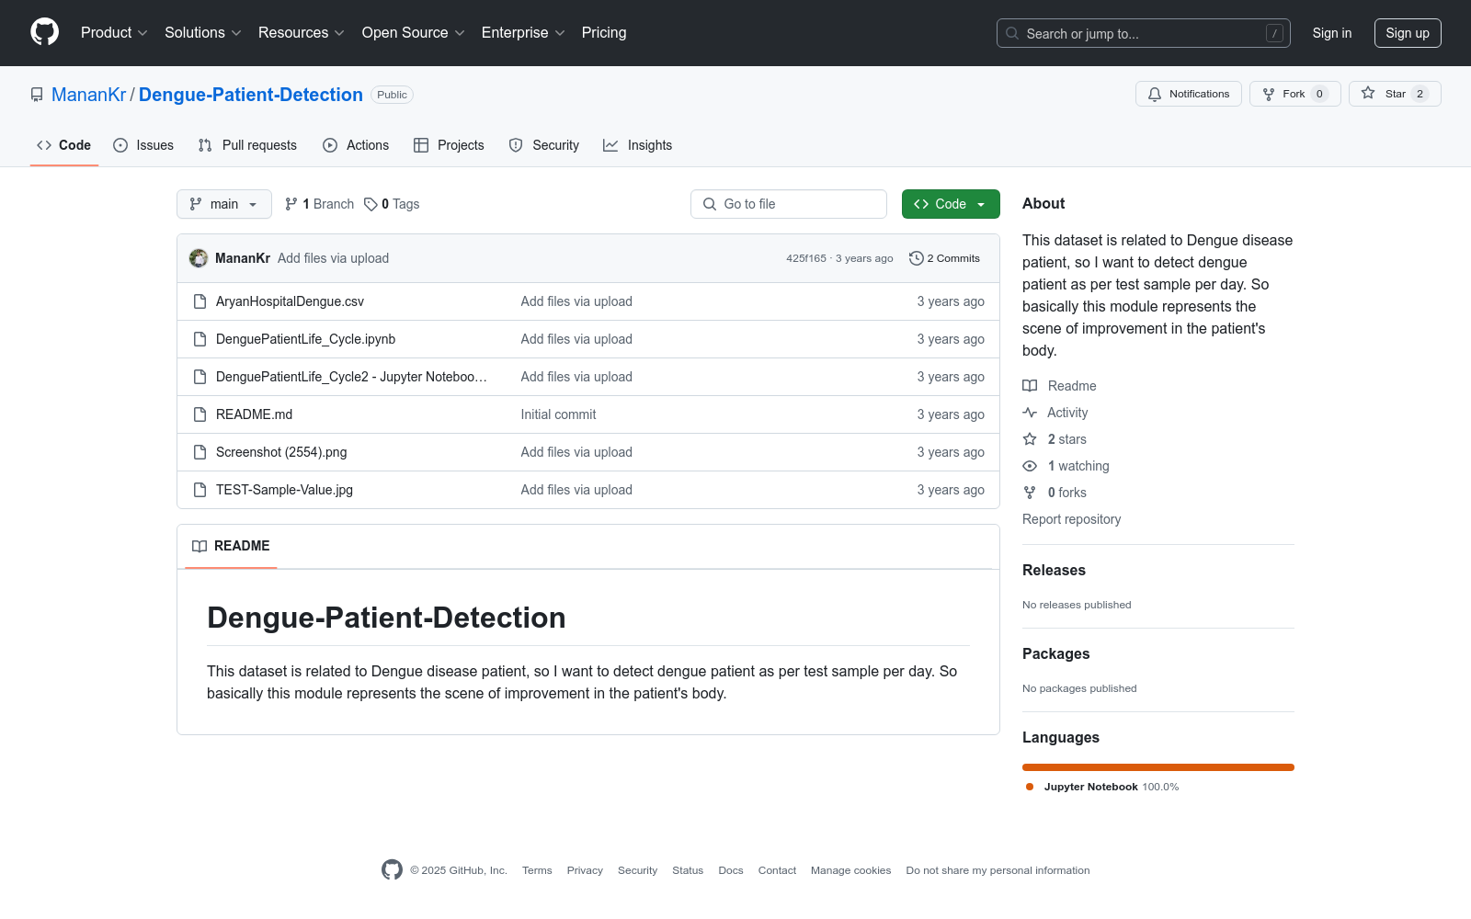Switch to the Actions tab
The height and width of the screenshot is (919, 1471).
coord(356,145)
